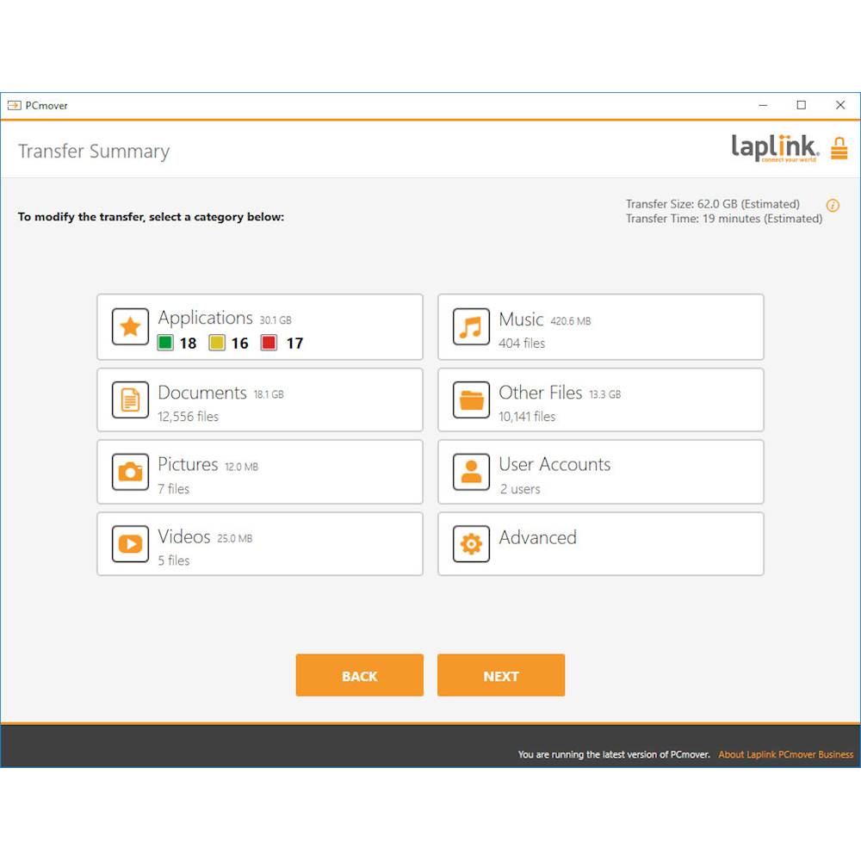Image resolution: width=861 pixels, height=861 pixels.
Task: Click the 420.6 MB Music size
Action: 571,321
